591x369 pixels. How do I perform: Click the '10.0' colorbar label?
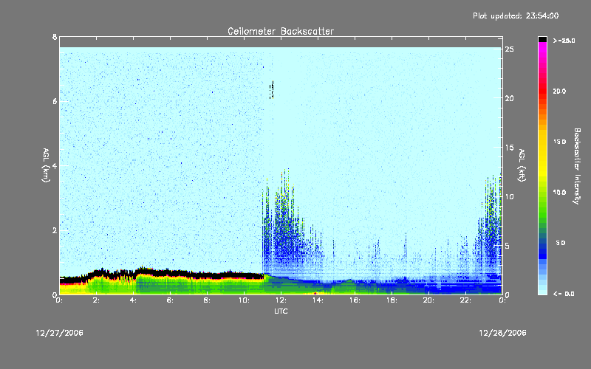[559, 193]
